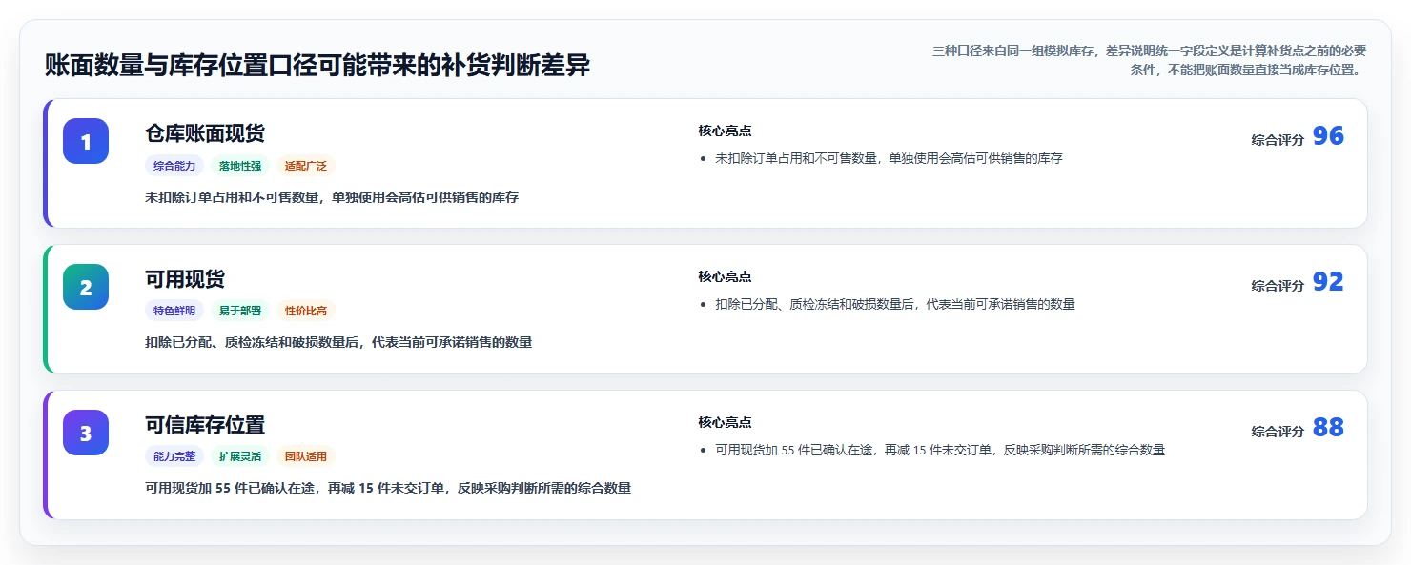Click the score value 96
1411x565 pixels.
click(1328, 136)
